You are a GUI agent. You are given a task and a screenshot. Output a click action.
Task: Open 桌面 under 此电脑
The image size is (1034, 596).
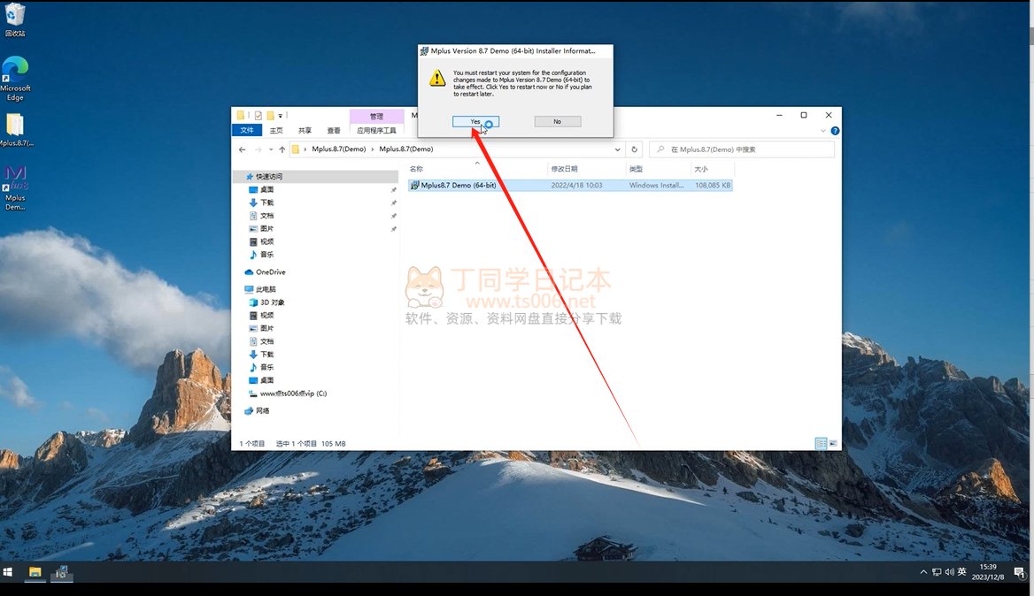pos(266,380)
